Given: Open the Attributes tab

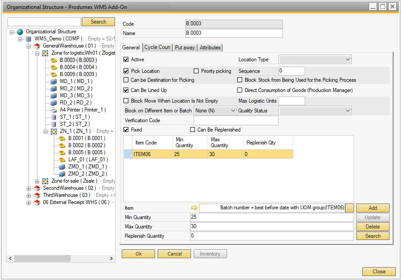Looking at the screenshot, I should pyautogui.click(x=210, y=48).
